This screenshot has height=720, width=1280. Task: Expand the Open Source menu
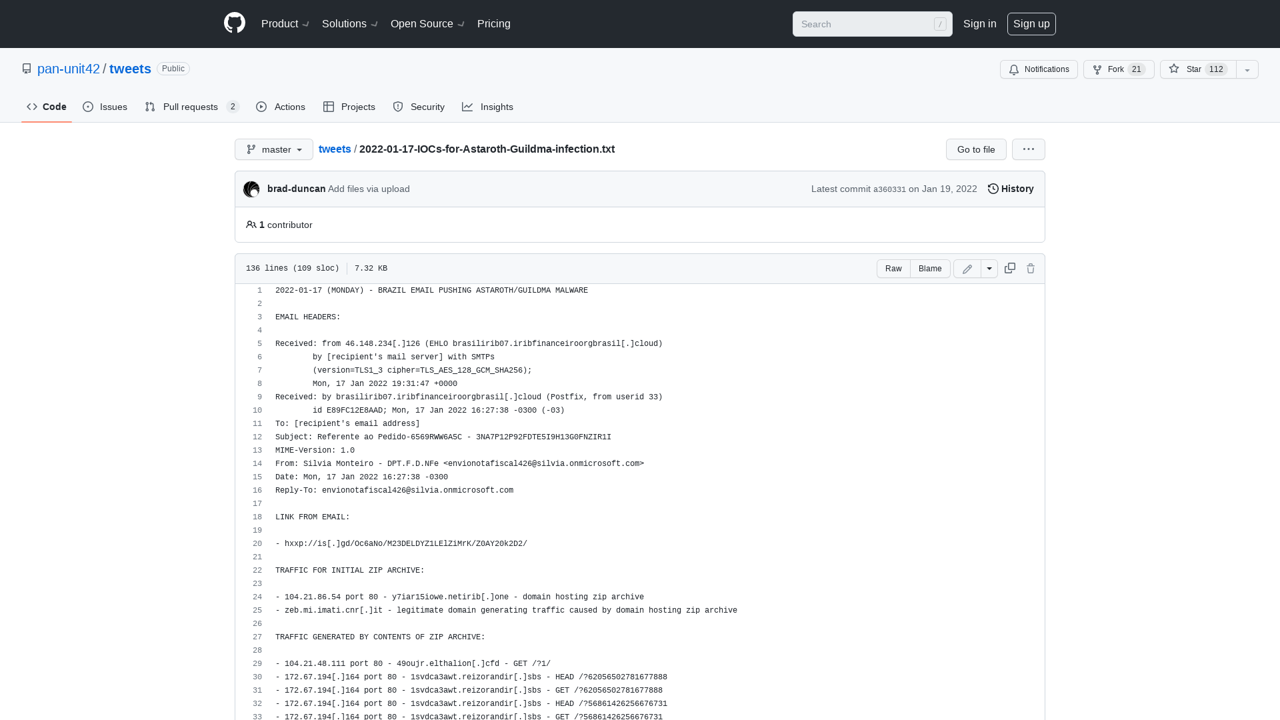(x=427, y=24)
